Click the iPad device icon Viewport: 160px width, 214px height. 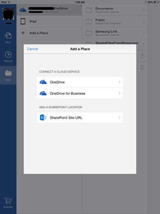click(23, 21)
